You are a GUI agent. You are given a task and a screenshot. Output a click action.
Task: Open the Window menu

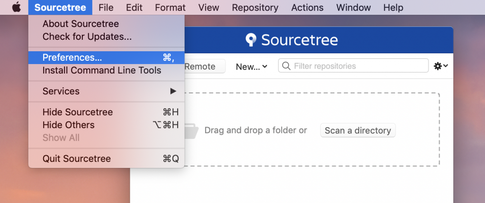point(353,8)
